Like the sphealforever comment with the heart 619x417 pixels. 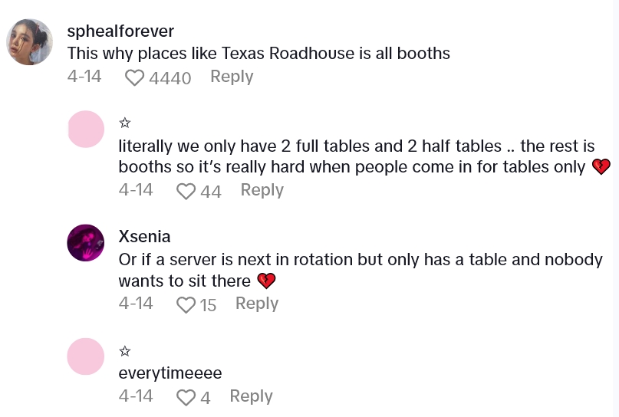(x=135, y=77)
